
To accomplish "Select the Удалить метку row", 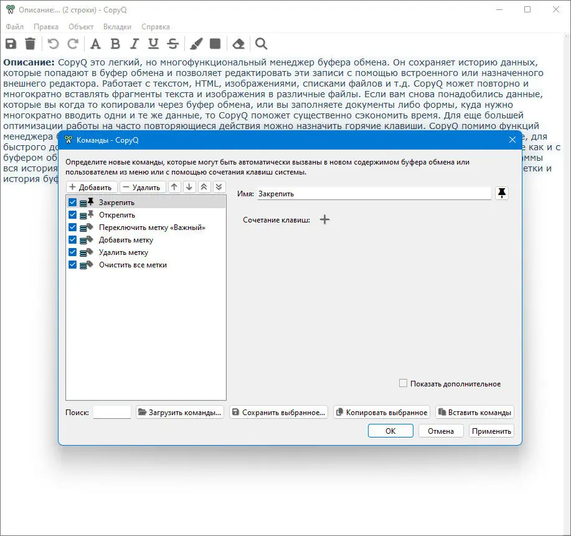I will 146,252.
